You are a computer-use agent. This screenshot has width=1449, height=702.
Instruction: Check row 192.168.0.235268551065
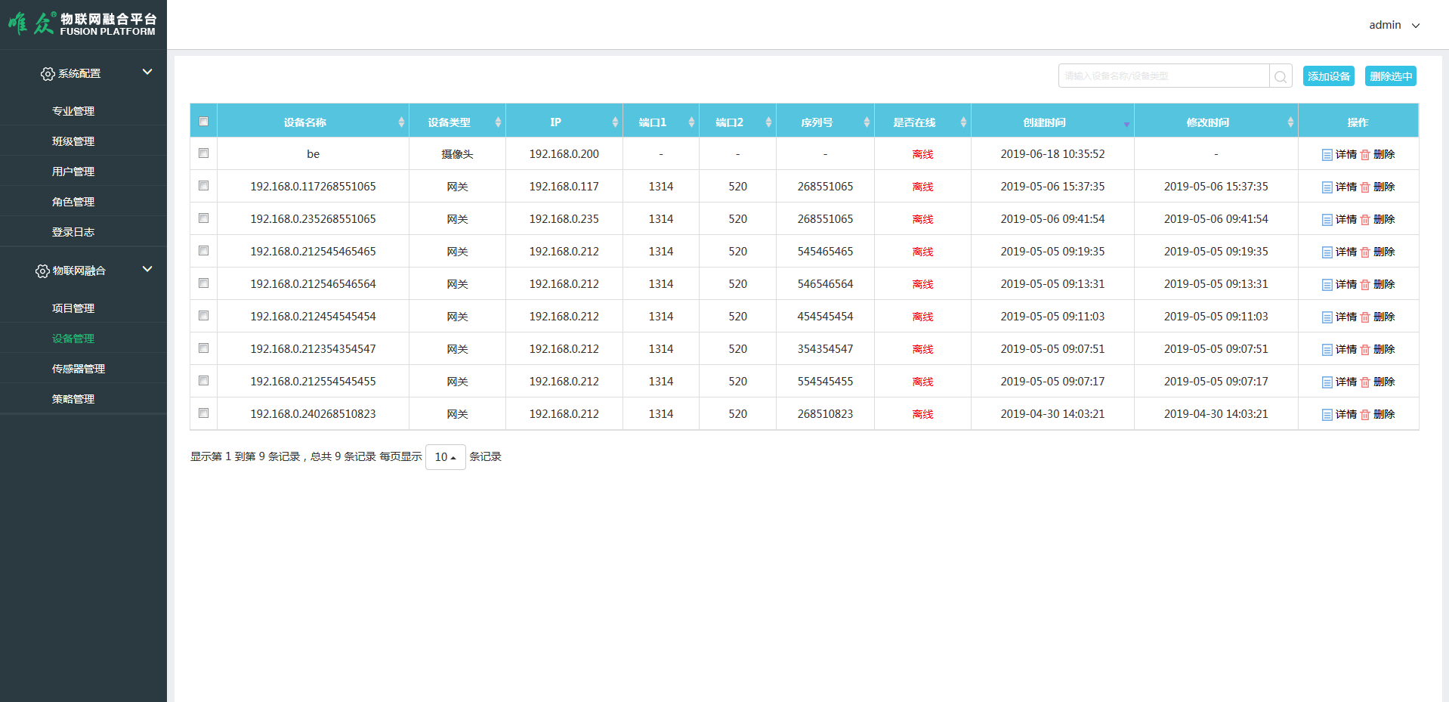(x=203, y=218)
